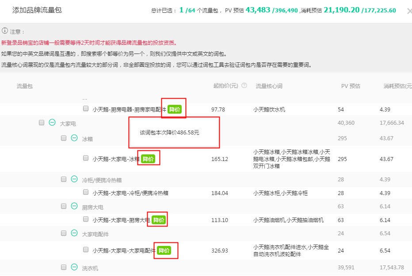Click 降价 badge on 厨房家电配件 row
Screen dimensions: 412x276
coord(175,109)
